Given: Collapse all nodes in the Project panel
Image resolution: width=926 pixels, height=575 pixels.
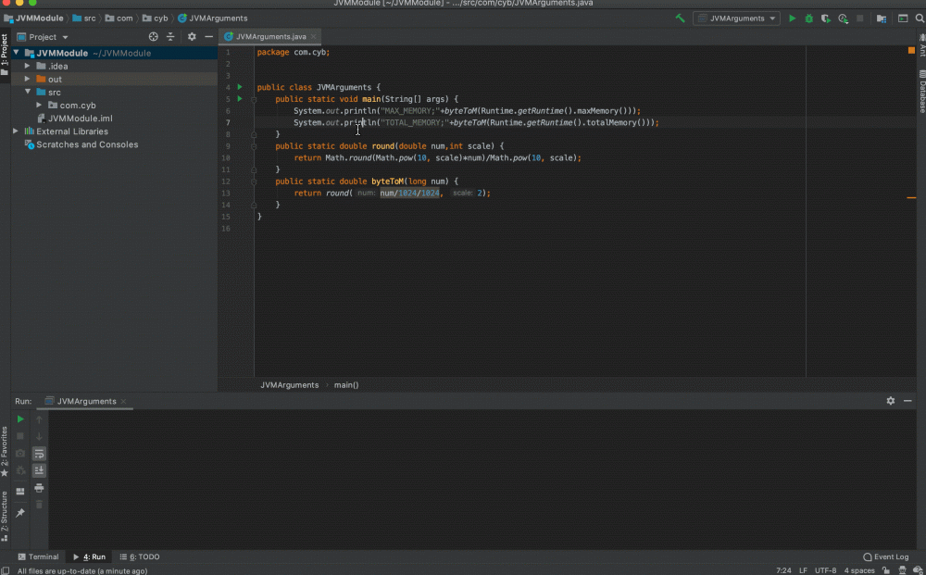Looking at the screenshot, I should [170, 37].
